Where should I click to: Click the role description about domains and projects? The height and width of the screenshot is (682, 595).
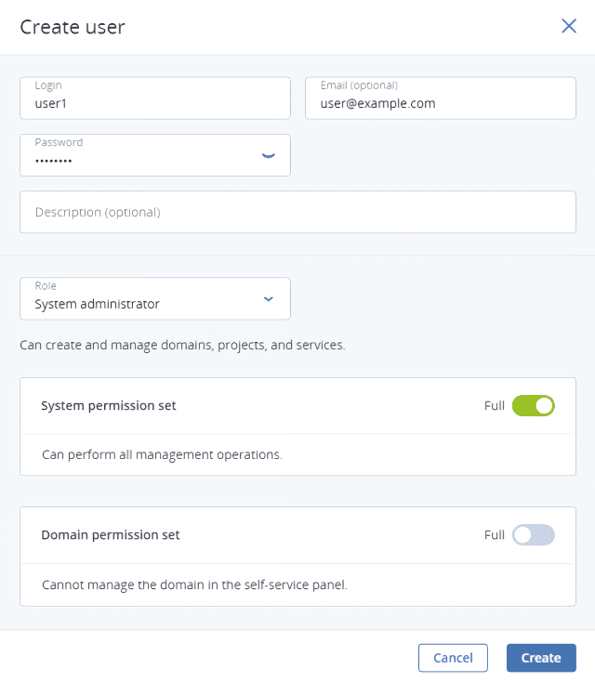coord(182,346)
